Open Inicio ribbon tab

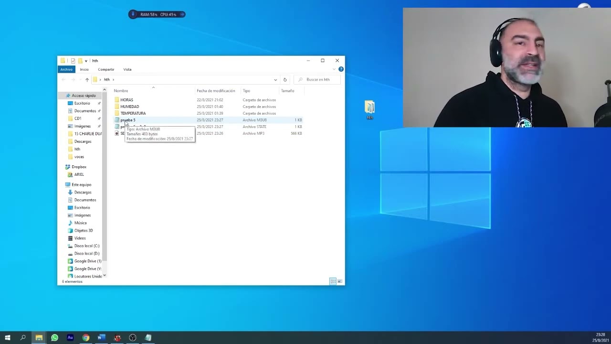click(x=84, y=69)
